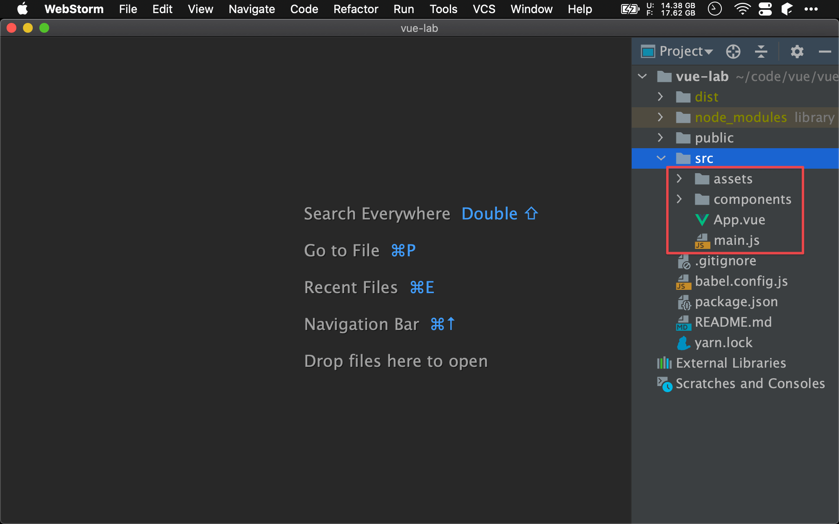Open the Help menu
839x524 pixels.
coord(580,9)
